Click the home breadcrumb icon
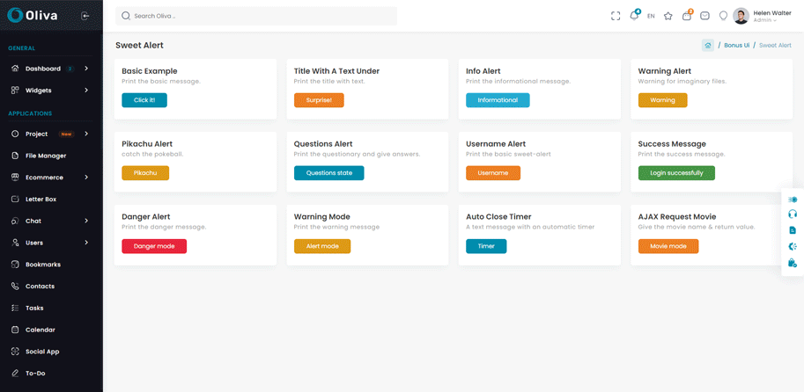 708,45
